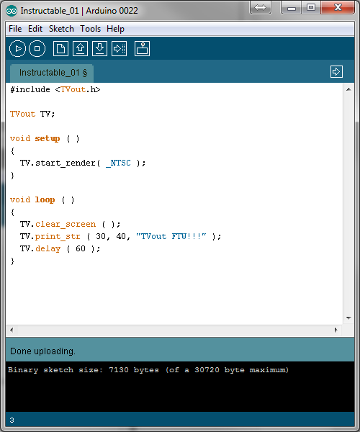Click the Stop button in toolbar
The width and height of the screenshot is (360, 432).
point(37,49)
